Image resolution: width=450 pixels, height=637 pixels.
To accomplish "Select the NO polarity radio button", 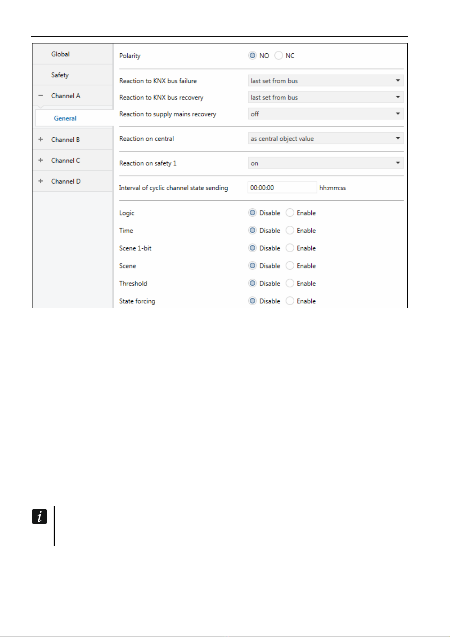I will [252, 56].
